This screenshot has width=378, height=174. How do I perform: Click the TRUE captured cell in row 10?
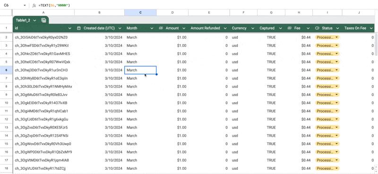[x=271, y=103]
